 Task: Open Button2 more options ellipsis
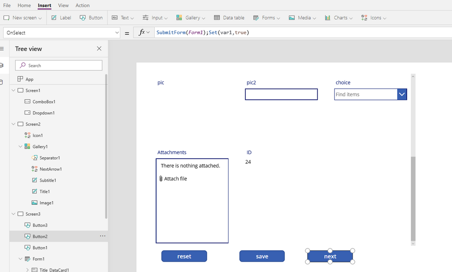tap(103, 236)
